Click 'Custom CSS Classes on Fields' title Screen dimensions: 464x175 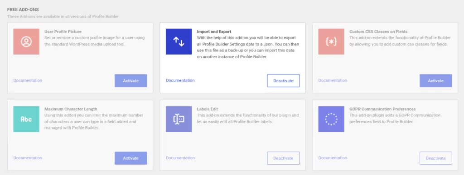click(378, 32)
